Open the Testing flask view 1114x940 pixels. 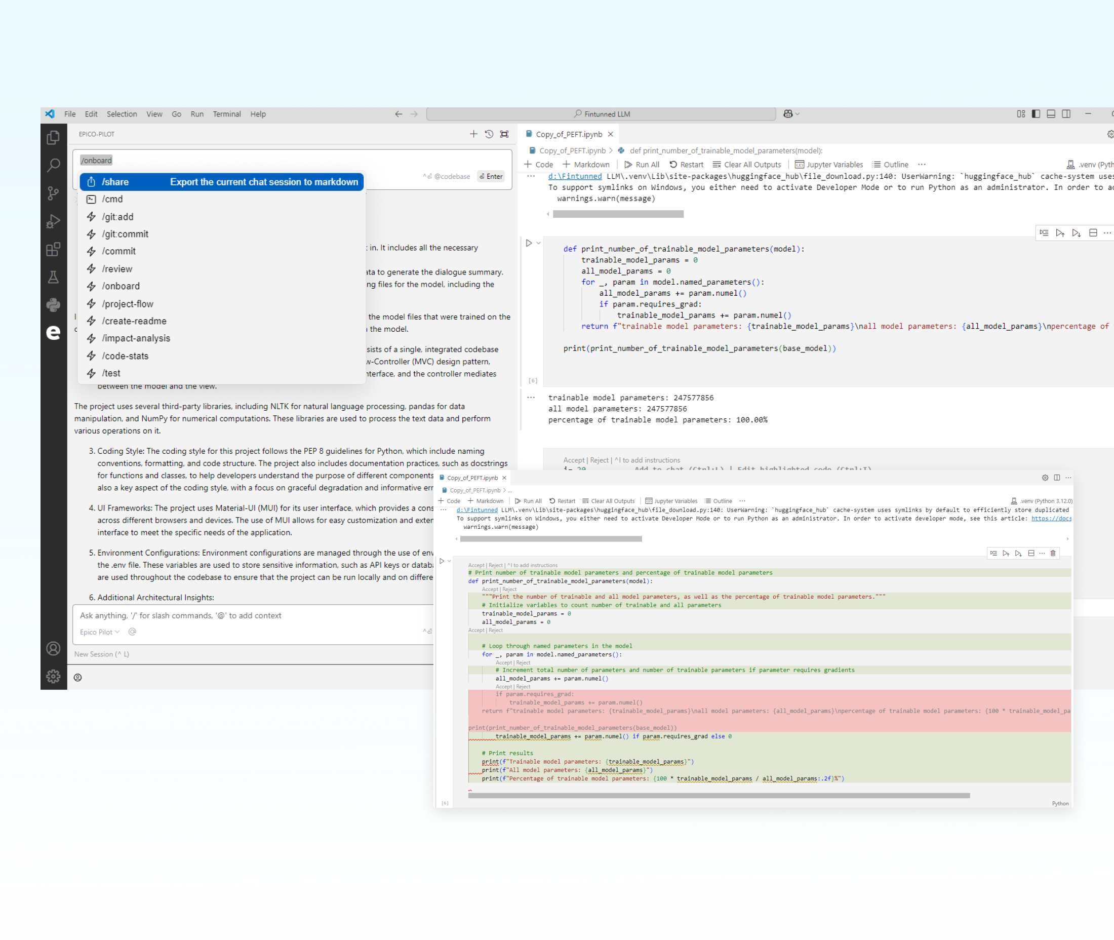(53, 277)
